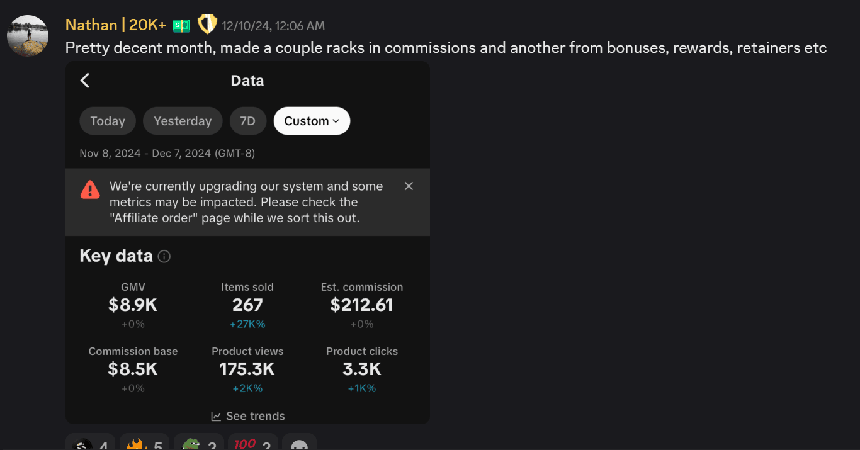Open the Custom date range dropdown
The image size is (860, 450).
pos(312,121)
